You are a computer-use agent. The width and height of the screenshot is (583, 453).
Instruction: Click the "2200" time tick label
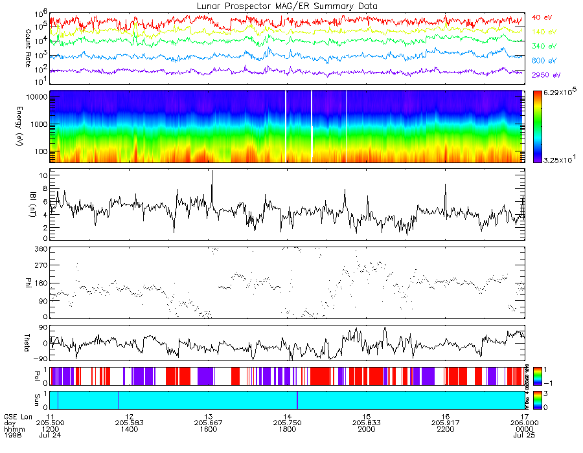[x=446, y=429]
